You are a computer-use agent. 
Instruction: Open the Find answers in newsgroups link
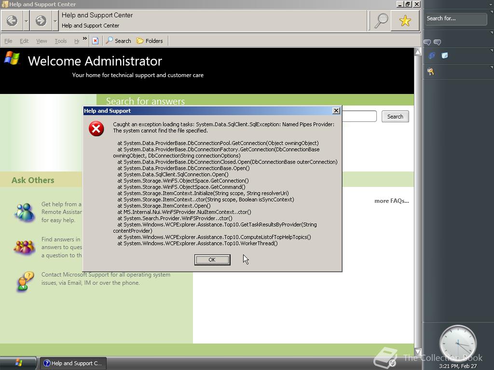pyautogui.click(x=61, y=247)
